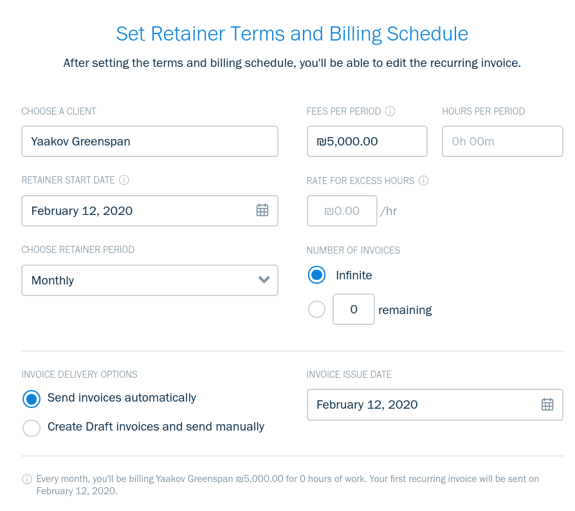Click the Fees Per Period amount field
The height and width of the screenshot is (511, 575).
[x=367, y=142]
